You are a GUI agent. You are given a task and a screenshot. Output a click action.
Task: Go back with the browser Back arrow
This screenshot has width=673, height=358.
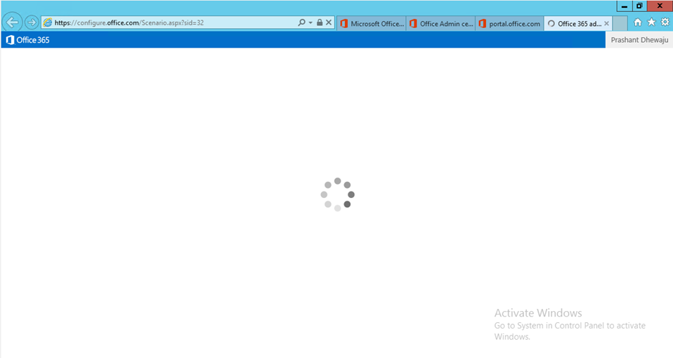tap(13, 22)
